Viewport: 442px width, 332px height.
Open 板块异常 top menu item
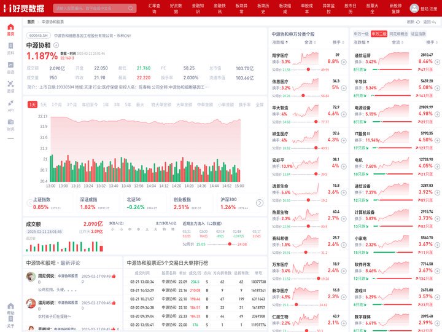click(x=241, y=9)
